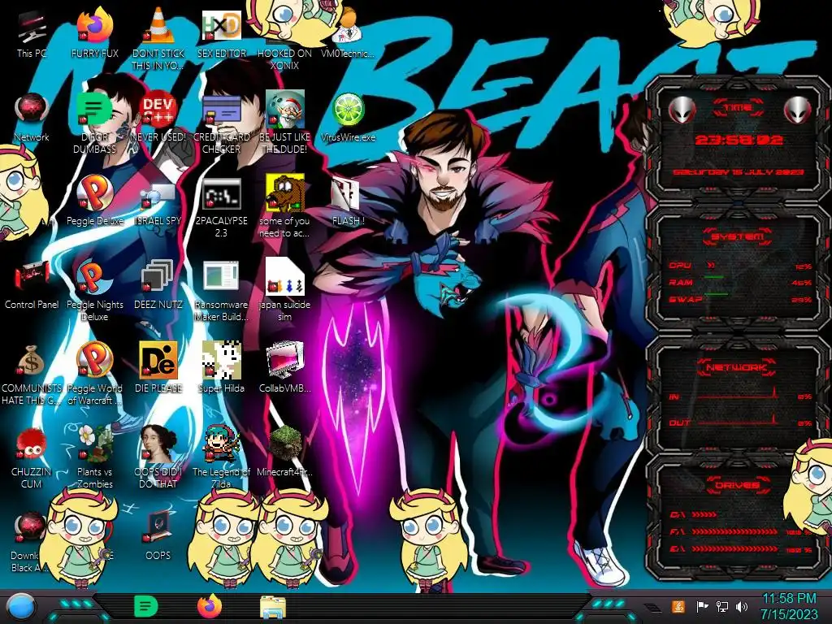Open the network status tray icon
Screen dimensions: 832x624
722,606
